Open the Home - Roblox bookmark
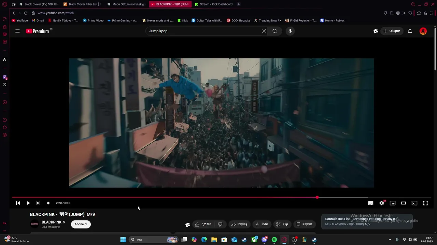This screenshot has width=437, height=245. [x=332, y=20]
